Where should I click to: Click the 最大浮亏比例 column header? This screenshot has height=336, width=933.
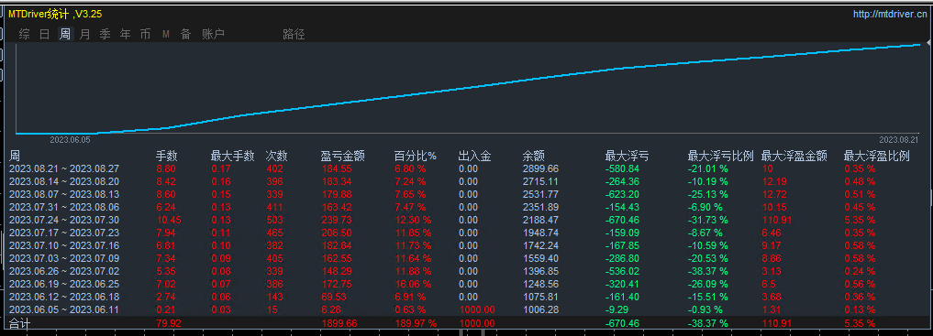(720, 157)
